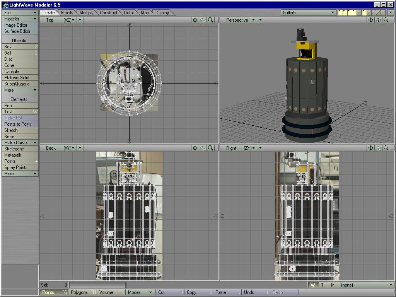Click the pan icon in Top viewport
This screenshot has height=297, width=396.
point(195,20)
